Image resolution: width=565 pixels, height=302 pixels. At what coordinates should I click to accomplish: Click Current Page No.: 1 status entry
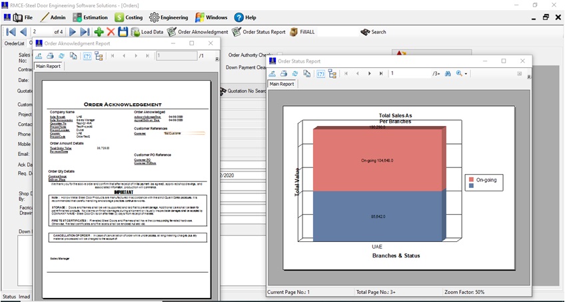288,292
